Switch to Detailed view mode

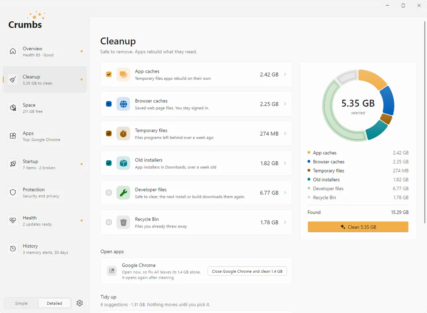pyautogui.click(x=54, y=303)
